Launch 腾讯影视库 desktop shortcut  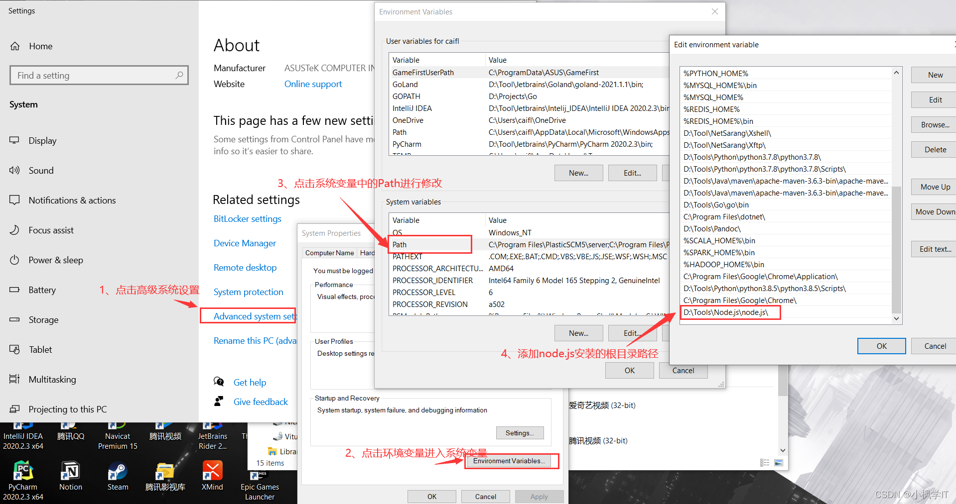[165, 476]
